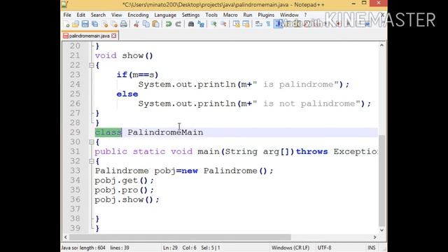Screen dimensions: 448x252
Task: Click the Redo arrow icon
Action: click(178, 24)
